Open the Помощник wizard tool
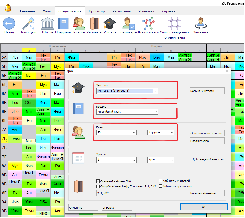The image size is (245, 218). (28, 24)
